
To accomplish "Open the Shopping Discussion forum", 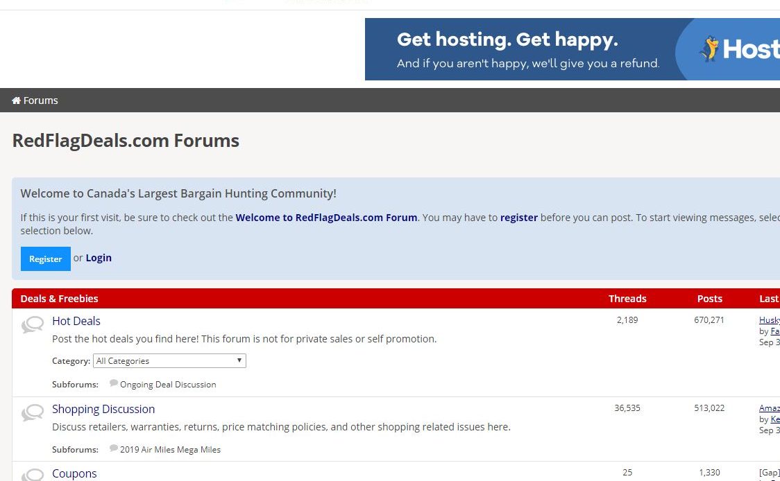I will point(103,409).
